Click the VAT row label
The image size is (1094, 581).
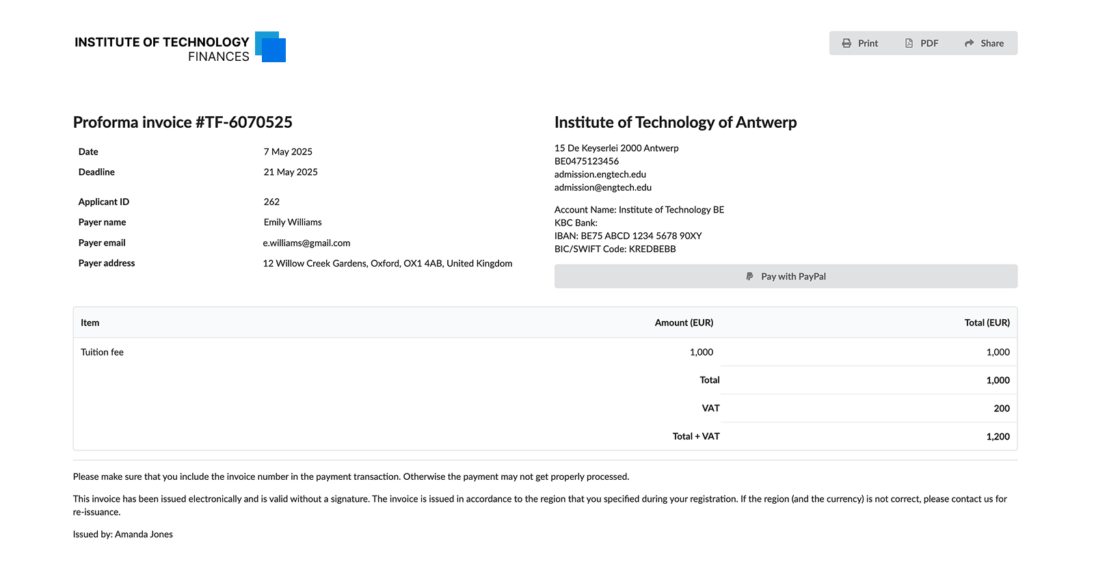click(x=710, y=408)
